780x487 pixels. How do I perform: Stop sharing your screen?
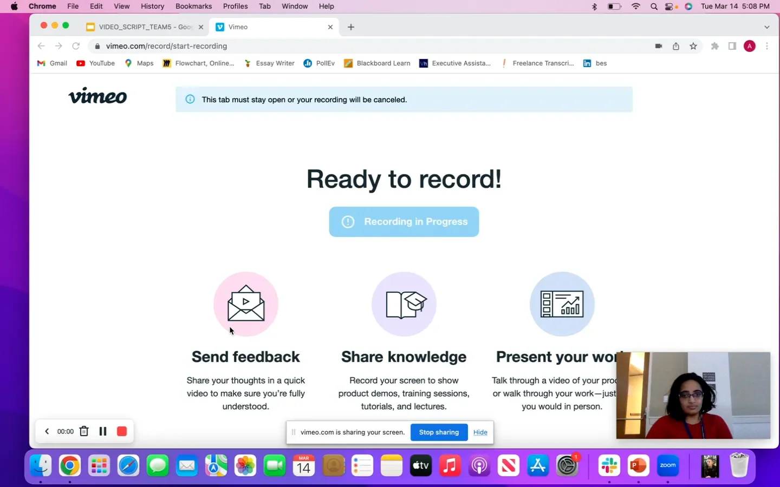coord(439,432)
